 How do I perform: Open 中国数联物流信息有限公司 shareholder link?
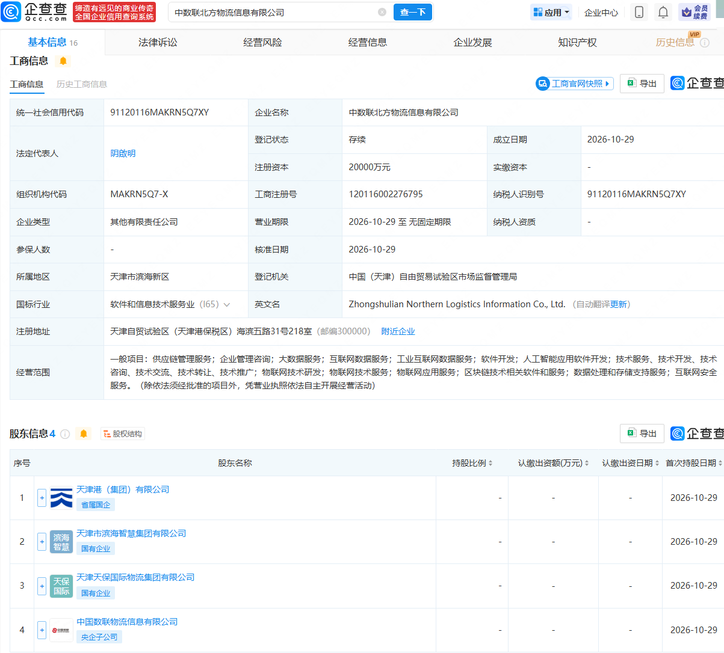click(127, 622)
